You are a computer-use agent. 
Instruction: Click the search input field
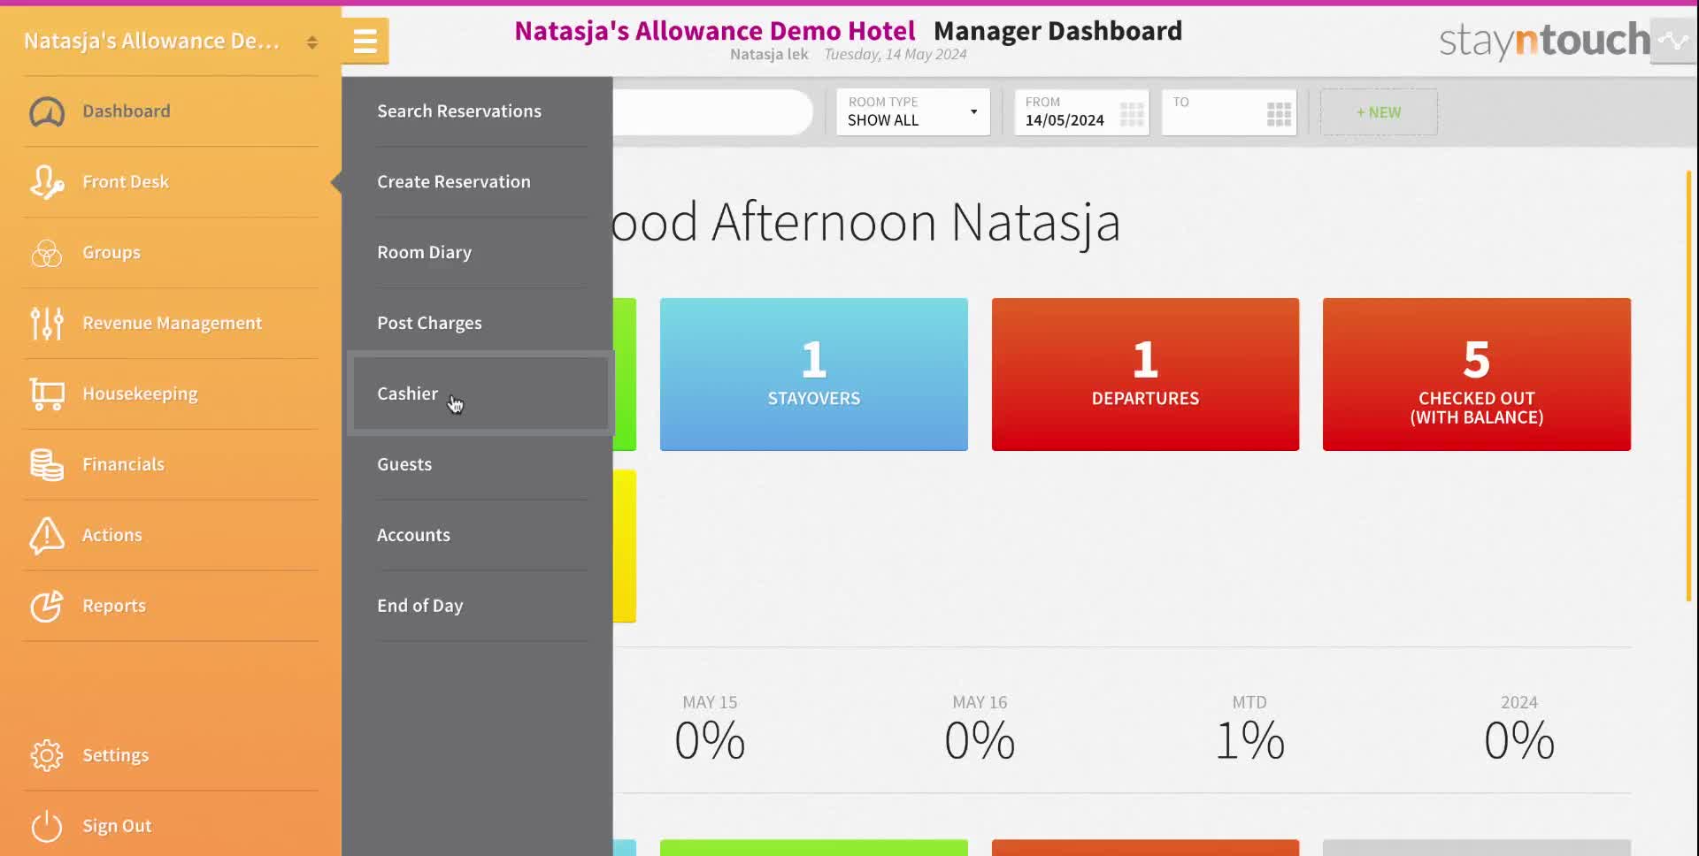tap(712, 112)
